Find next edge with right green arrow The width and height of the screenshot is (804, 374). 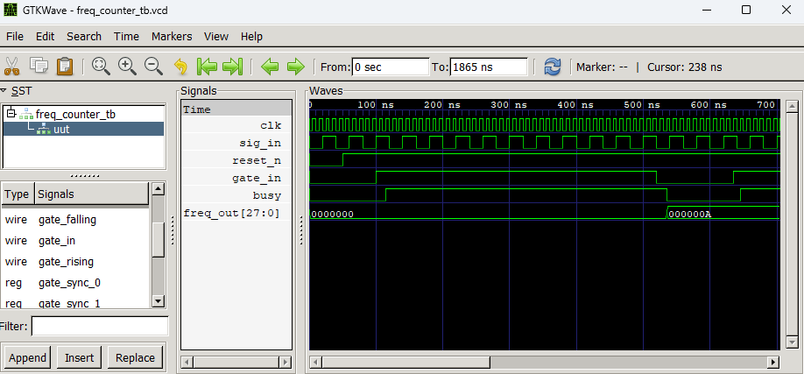pos(295,67)
